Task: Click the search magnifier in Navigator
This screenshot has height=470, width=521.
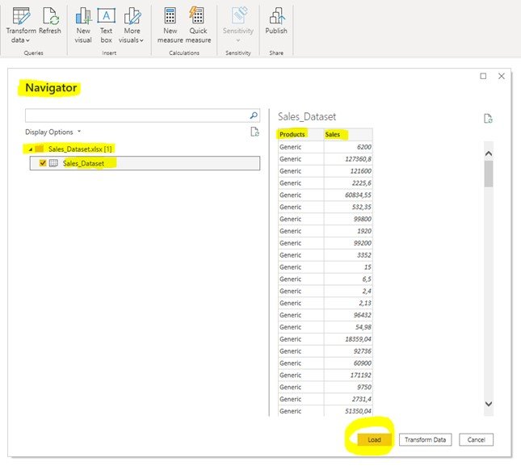Action: 254,115
